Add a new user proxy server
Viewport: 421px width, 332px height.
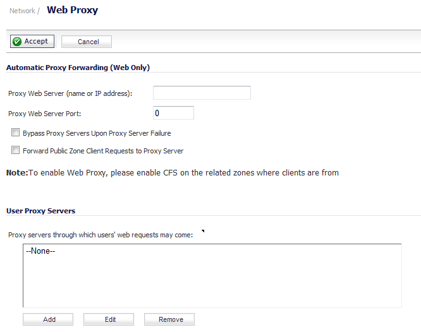point(48,319)
